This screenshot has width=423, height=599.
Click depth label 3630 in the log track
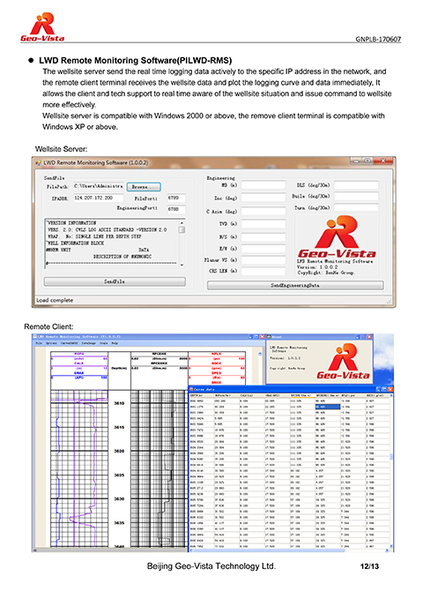pyautogui.click(x=120, y=499)
